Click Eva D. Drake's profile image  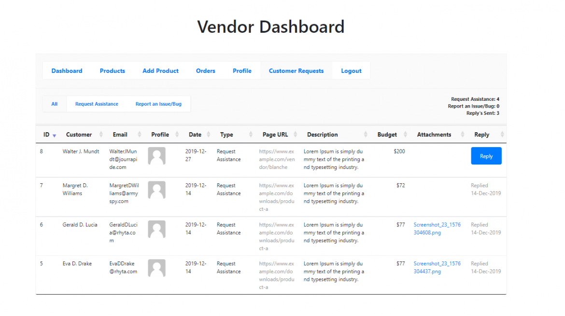[x=156, y=268]
